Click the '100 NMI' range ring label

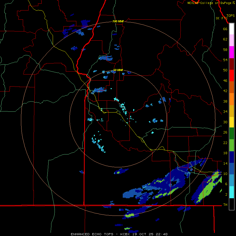[118, 21]
